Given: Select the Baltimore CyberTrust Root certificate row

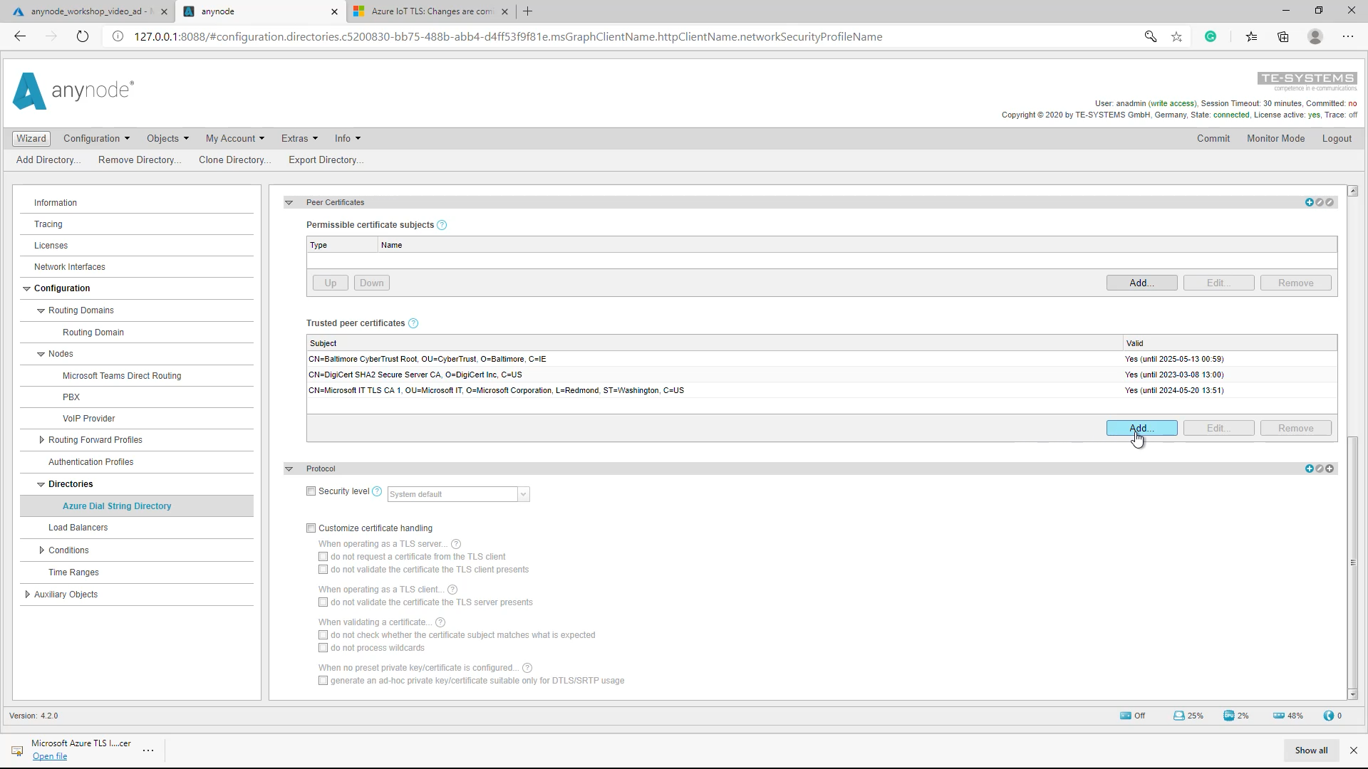Looking at the screenshot, I should [822, 360].
